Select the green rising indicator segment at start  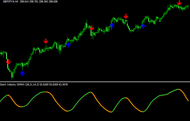[x=4, y=98]
